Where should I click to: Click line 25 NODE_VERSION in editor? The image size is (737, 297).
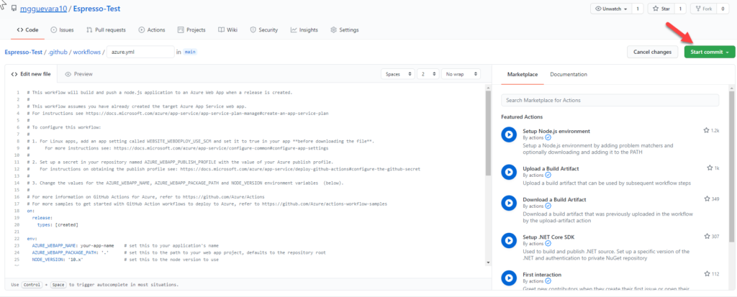click(124, 259)
